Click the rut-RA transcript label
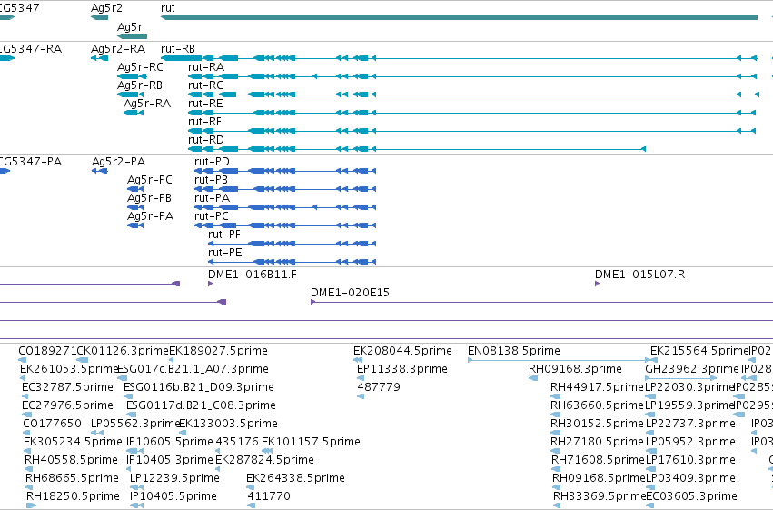The height and width of the screenshot is (510, 773). click(x=206, y=67)
